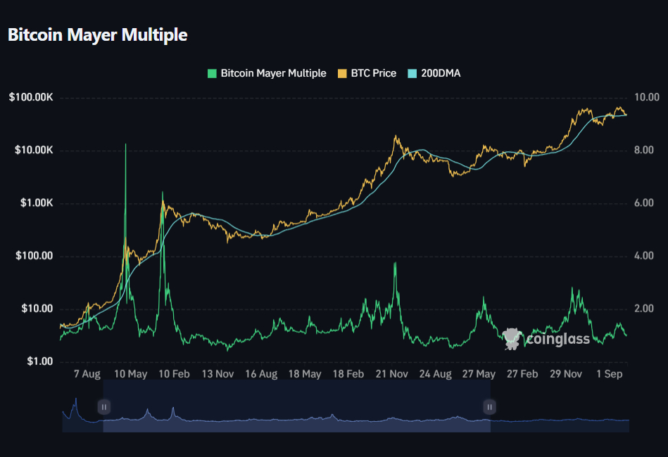Click the $100.00K left axis label
Screen dimensions: 668x457
click(30, 98)
